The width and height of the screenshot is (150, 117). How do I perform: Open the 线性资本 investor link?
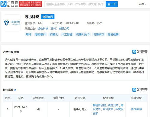click(x=113, y=105)
